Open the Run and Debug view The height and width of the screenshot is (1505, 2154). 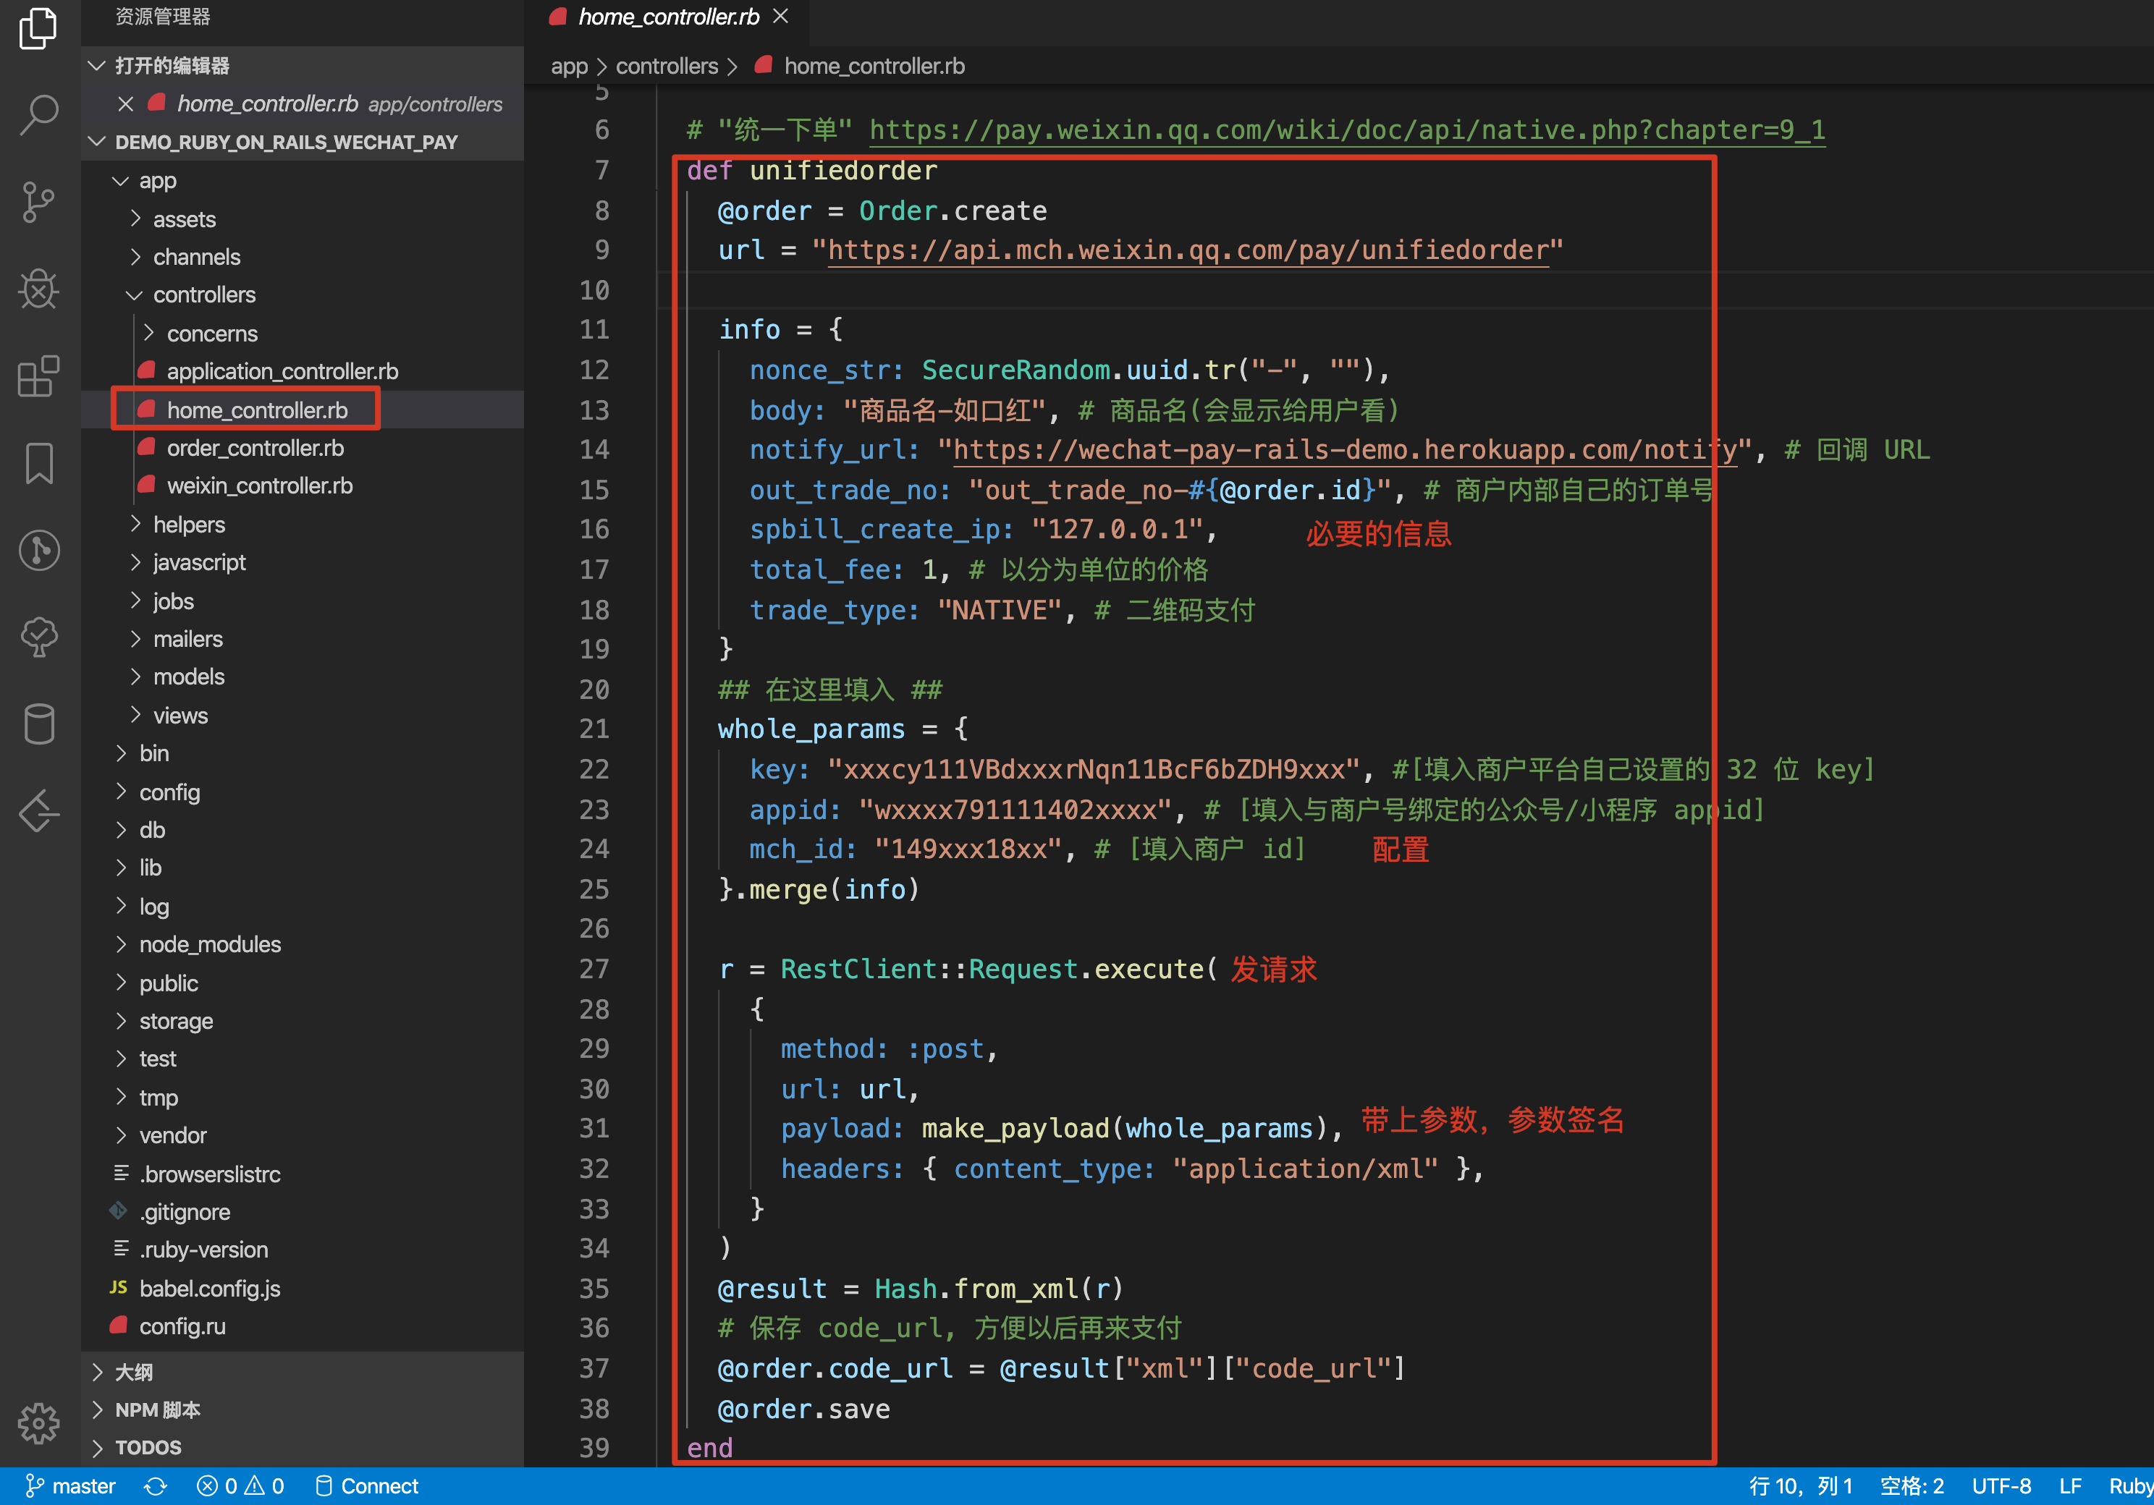38,289
